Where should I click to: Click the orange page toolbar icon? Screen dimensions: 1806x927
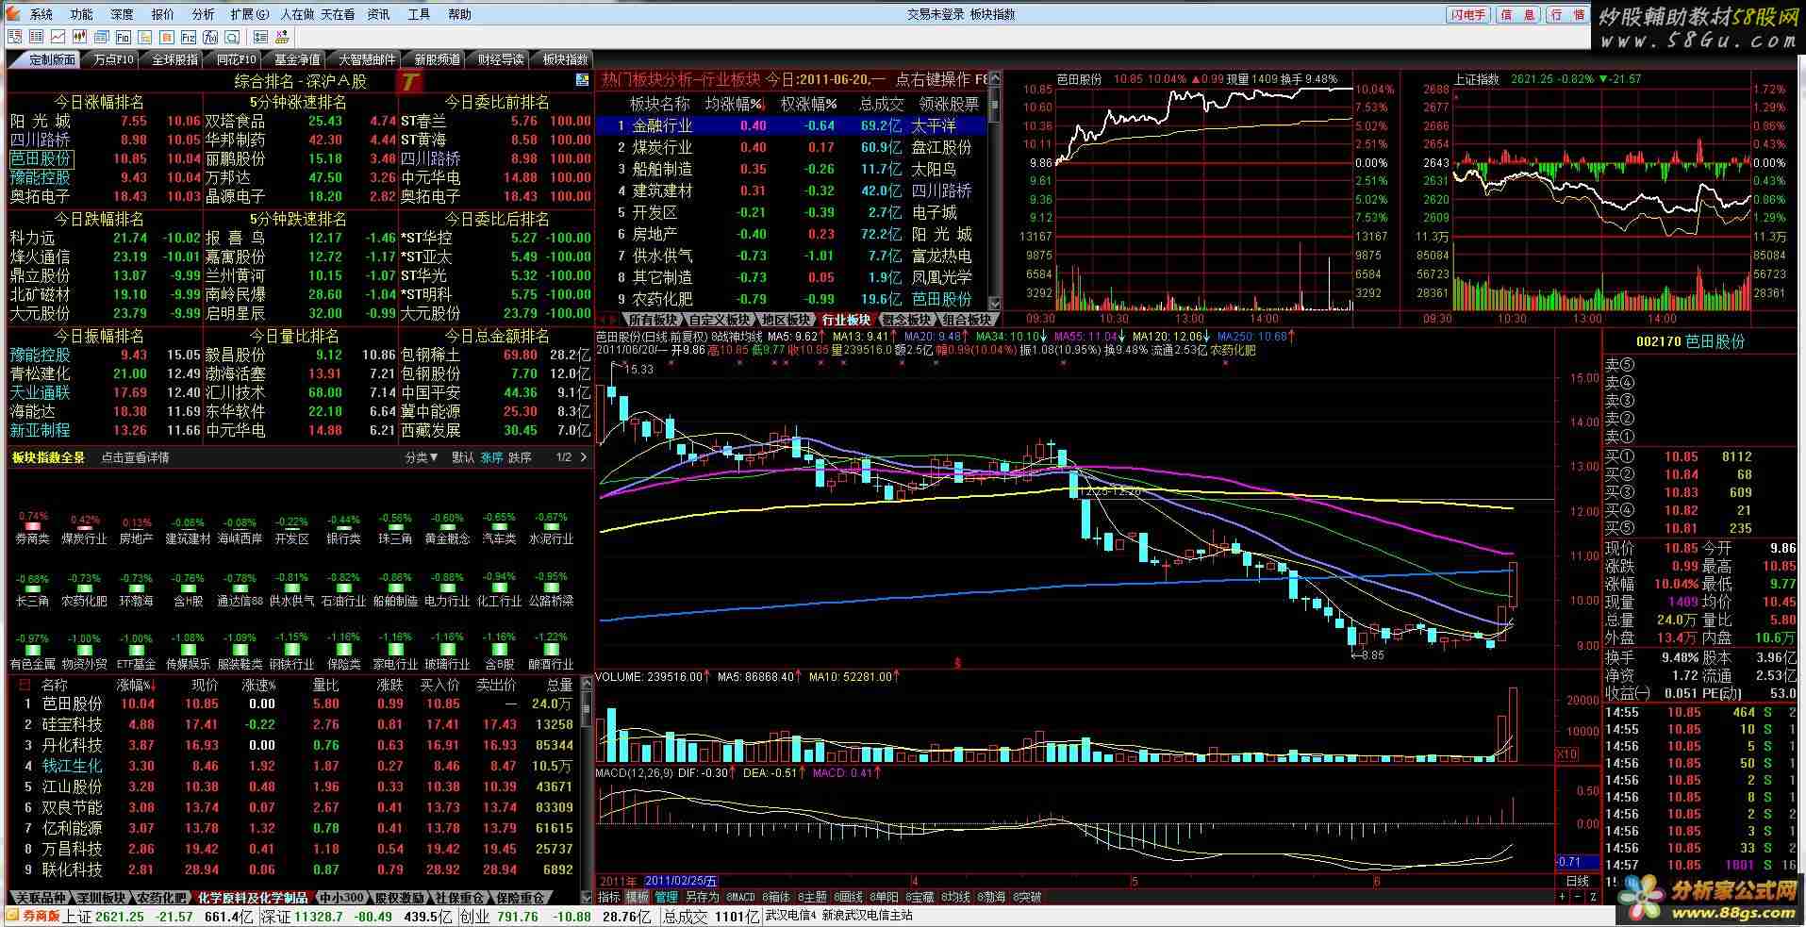point(166,38)
